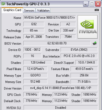Click the GPU Clock row Memory field 1123 MHz

[x=61, y=95]
